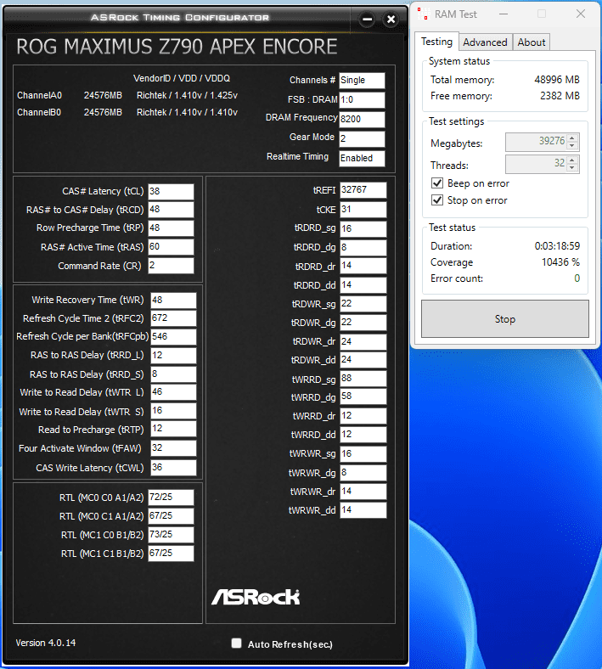Decrease Threads with the down arrow

pyautogui.click(x=572, y=168)
